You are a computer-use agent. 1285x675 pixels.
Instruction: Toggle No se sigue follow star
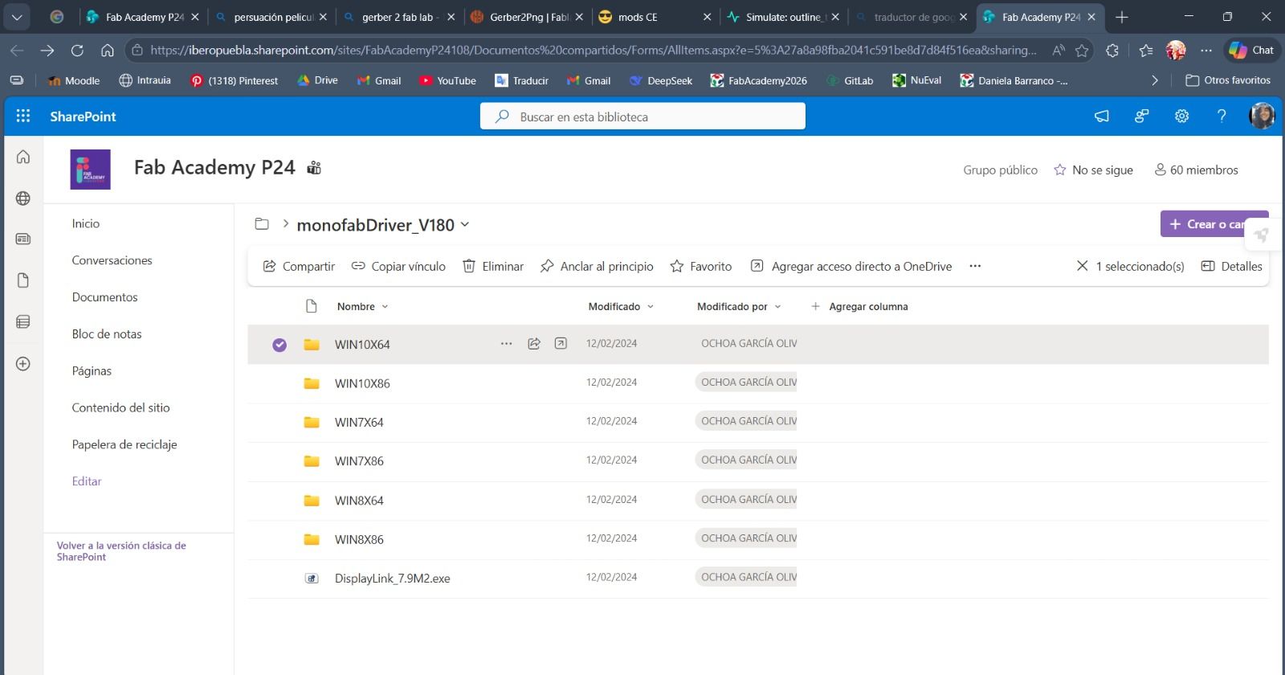coord(1060,170)
